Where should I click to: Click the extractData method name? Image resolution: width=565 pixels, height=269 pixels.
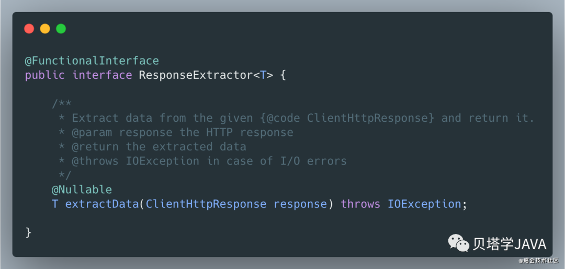point(102,204)
